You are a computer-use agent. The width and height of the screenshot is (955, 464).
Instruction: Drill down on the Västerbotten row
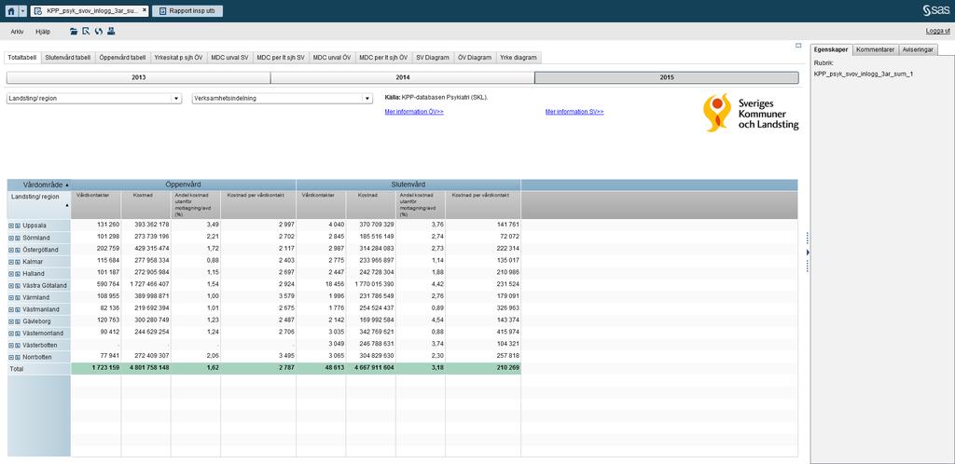pos(18,345)
